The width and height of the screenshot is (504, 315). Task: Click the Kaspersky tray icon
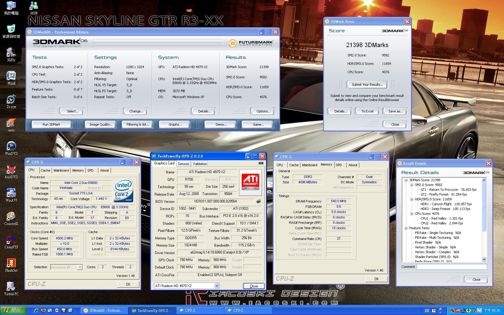click(x=452, y=310)
